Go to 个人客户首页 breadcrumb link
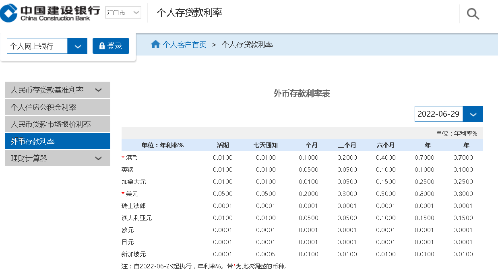This screenshot has height=276, width=498. pyautogui.click(x=184, y=45)
